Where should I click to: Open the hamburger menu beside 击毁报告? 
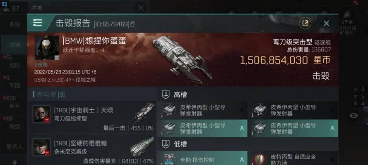point(38,23)
